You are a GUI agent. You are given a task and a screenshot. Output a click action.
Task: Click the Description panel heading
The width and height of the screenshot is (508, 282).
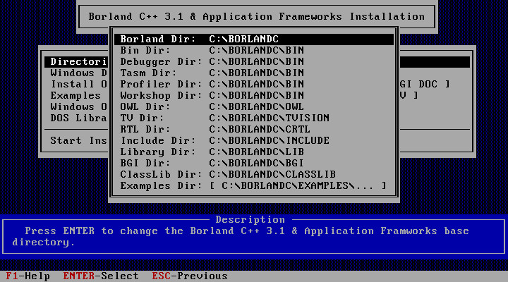[x=250, y=220]
